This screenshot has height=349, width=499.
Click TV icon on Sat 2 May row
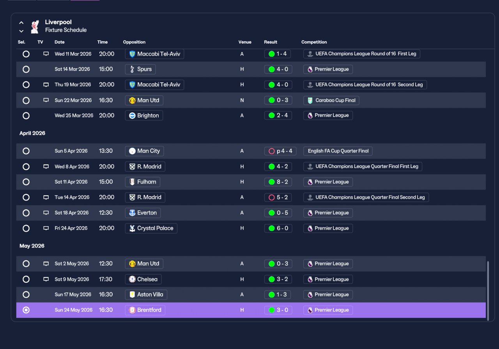[x=46, y=264]
